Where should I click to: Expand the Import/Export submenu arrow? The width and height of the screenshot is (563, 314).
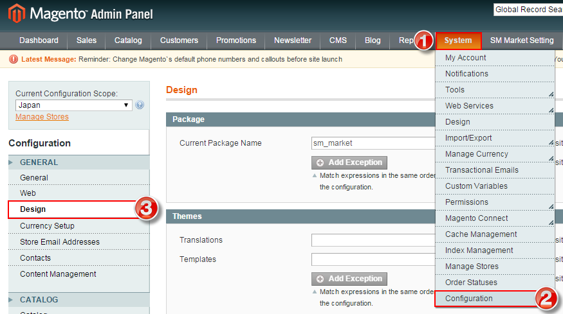[x=551, y=143]
